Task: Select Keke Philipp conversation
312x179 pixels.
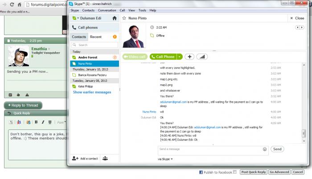Action: point(94,86)
